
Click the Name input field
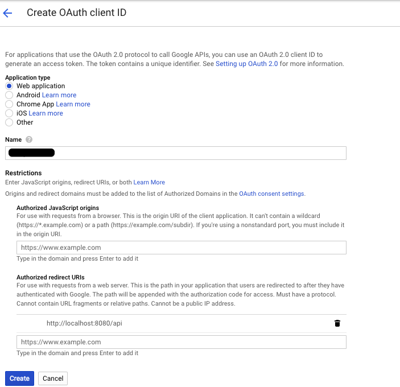tap(175, 153)
